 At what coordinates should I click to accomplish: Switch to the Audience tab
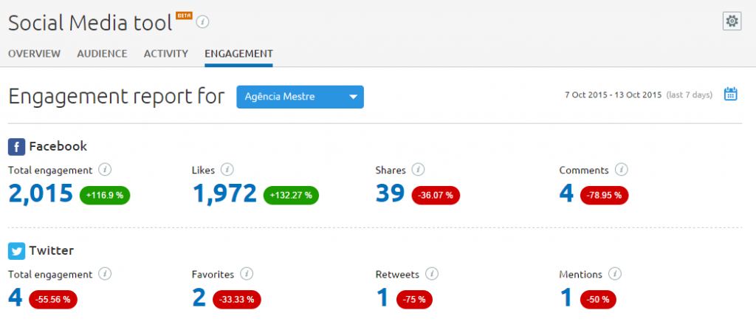[102, 53]
